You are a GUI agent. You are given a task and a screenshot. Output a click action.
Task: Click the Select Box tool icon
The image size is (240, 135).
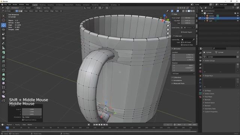3,16
